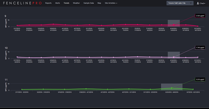
Task: Click chart 11 y-axis label MFC (µg/m³)
Action: click(6, 87)
